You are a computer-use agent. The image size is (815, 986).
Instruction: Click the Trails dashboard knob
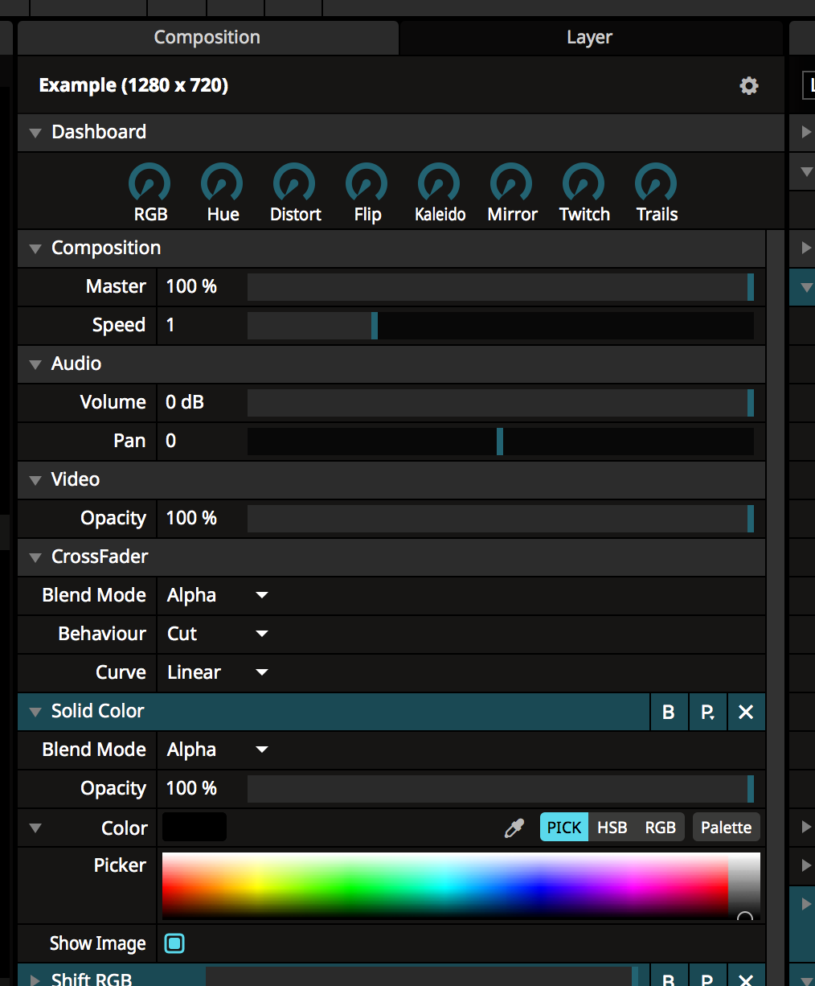pos(656,183)
